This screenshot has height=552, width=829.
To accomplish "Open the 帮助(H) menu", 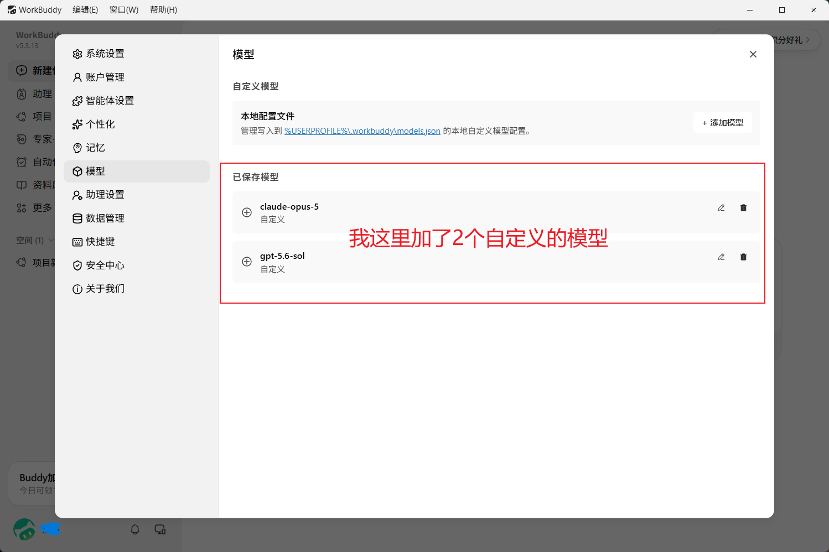I will (x=164, y=10).
